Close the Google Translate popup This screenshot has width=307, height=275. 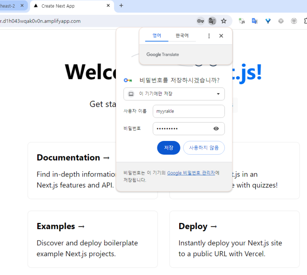point(221,36)
